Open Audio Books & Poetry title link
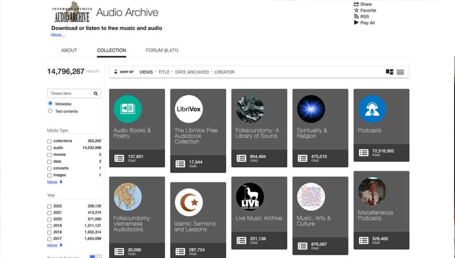The image size is (455, 258). point(132,133)
